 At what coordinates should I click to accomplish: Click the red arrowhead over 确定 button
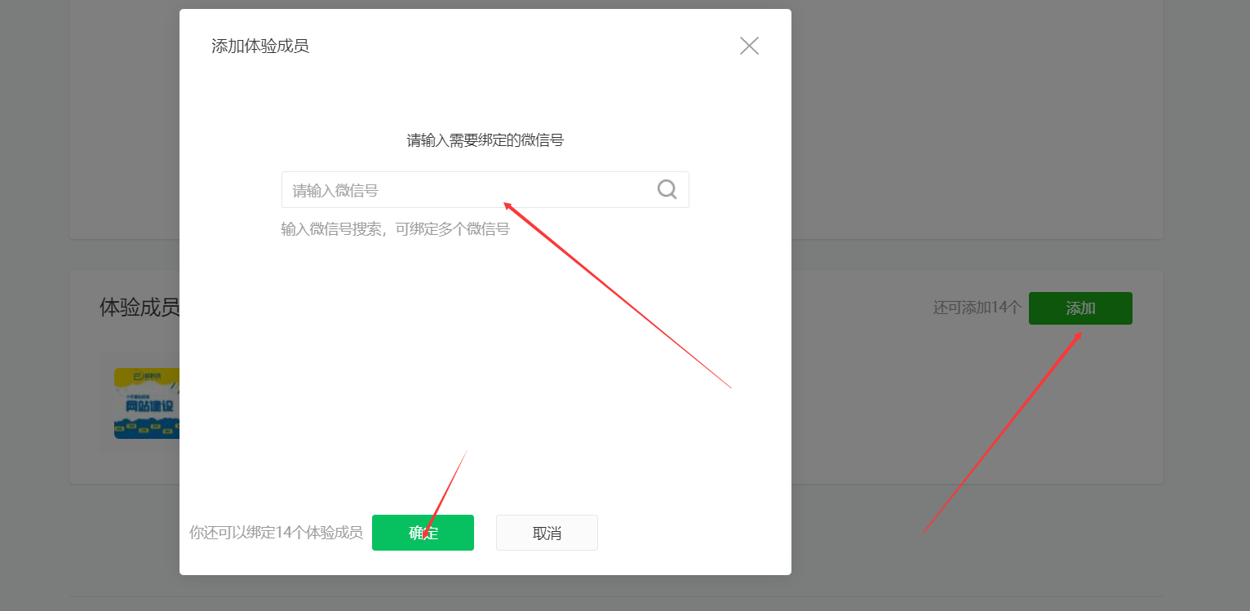[427, 533]
